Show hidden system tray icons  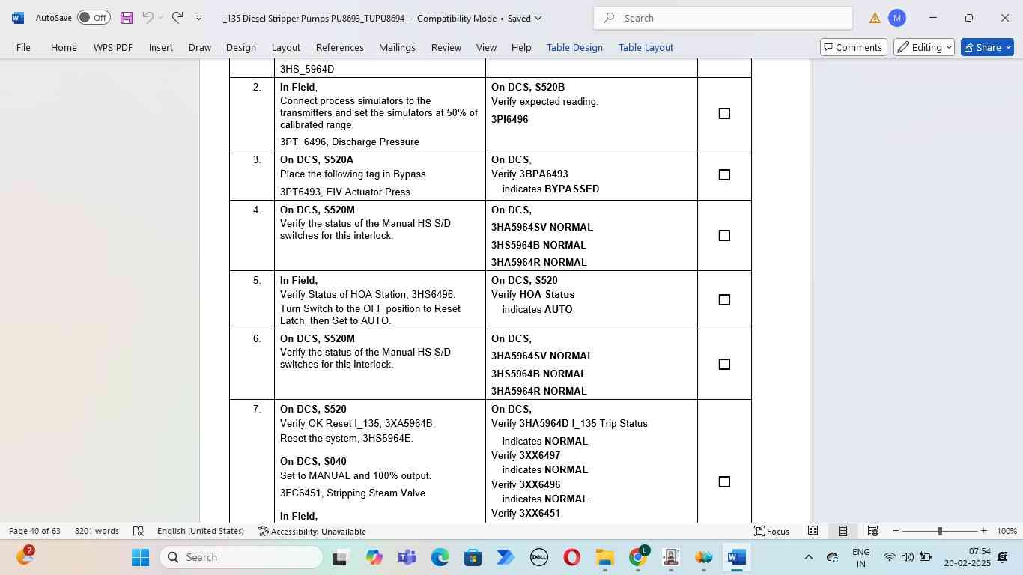click(x=808, y=557)
